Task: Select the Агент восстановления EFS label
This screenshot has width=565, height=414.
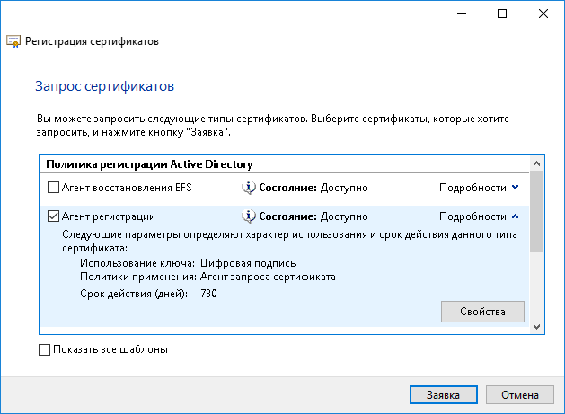Action: [120, 188]
